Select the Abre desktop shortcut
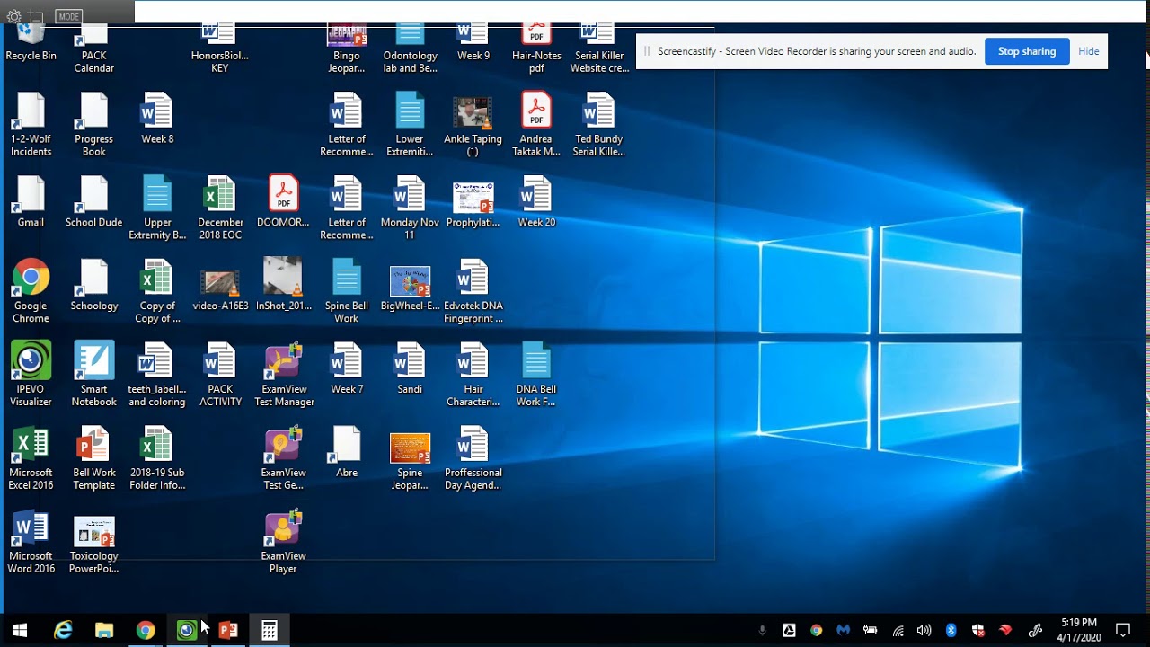Image resolution: width=1150 pixels, height=647 pixels. [x=347, y=452]
